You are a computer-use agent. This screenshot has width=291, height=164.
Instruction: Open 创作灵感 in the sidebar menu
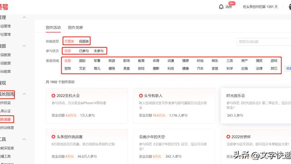[5, 119]
